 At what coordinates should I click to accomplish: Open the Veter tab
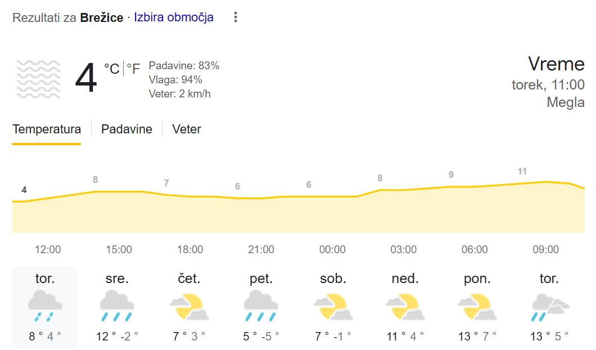186,129
